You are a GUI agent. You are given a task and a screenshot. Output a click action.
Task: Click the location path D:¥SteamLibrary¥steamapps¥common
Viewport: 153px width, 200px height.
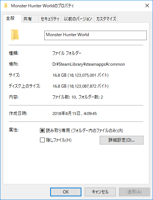tap(89, 64)
